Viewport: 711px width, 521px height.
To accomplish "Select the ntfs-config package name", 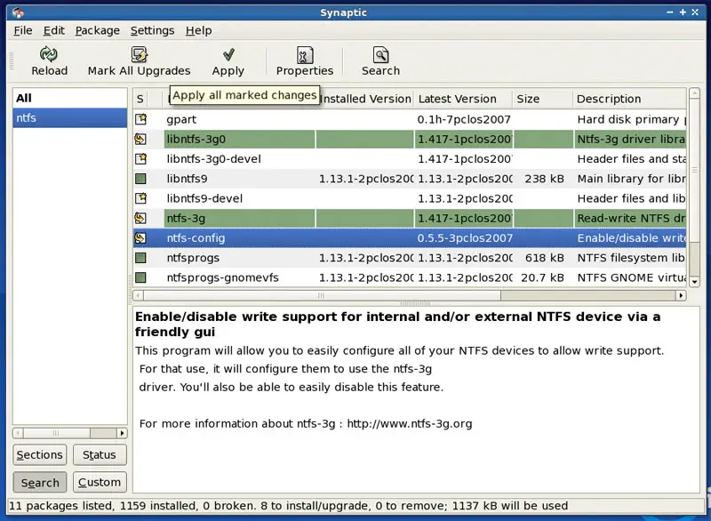I will 196,238.
